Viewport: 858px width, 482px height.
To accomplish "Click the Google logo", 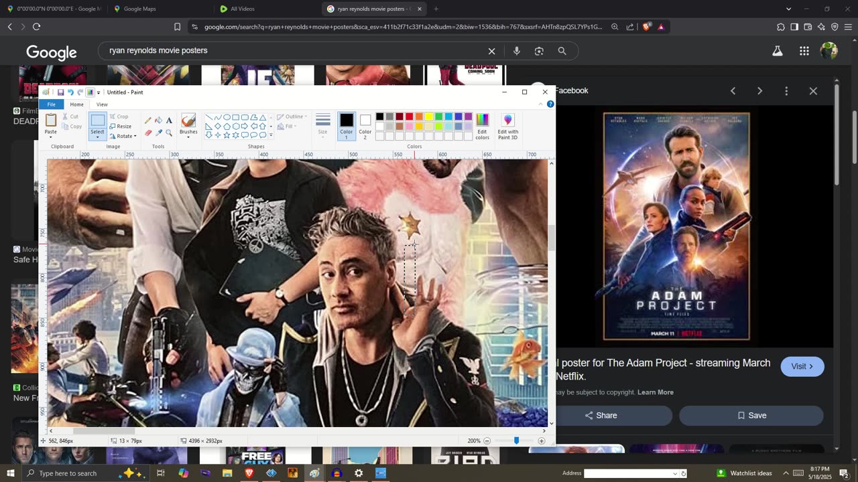I will coord(52,52).
